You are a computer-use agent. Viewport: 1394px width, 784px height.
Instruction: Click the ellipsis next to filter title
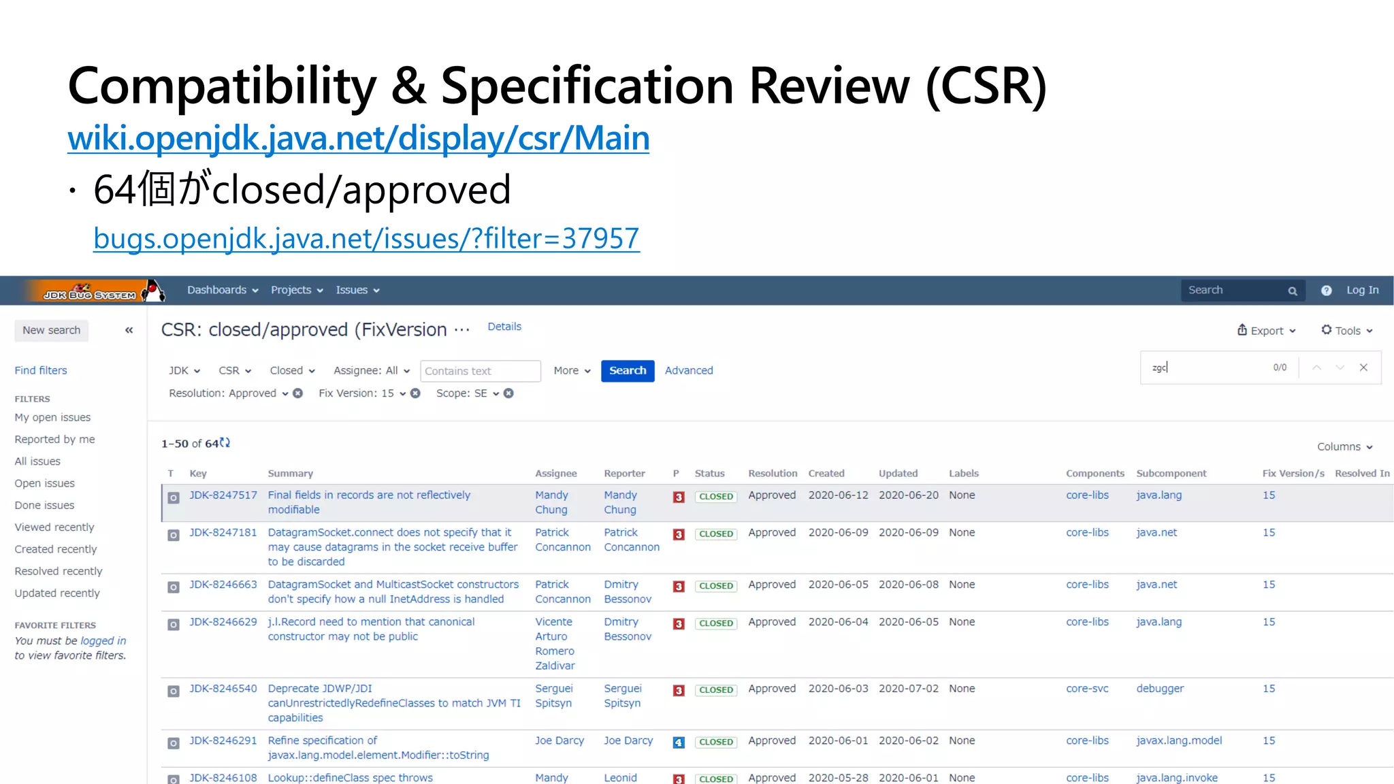[x=462, y=330]
